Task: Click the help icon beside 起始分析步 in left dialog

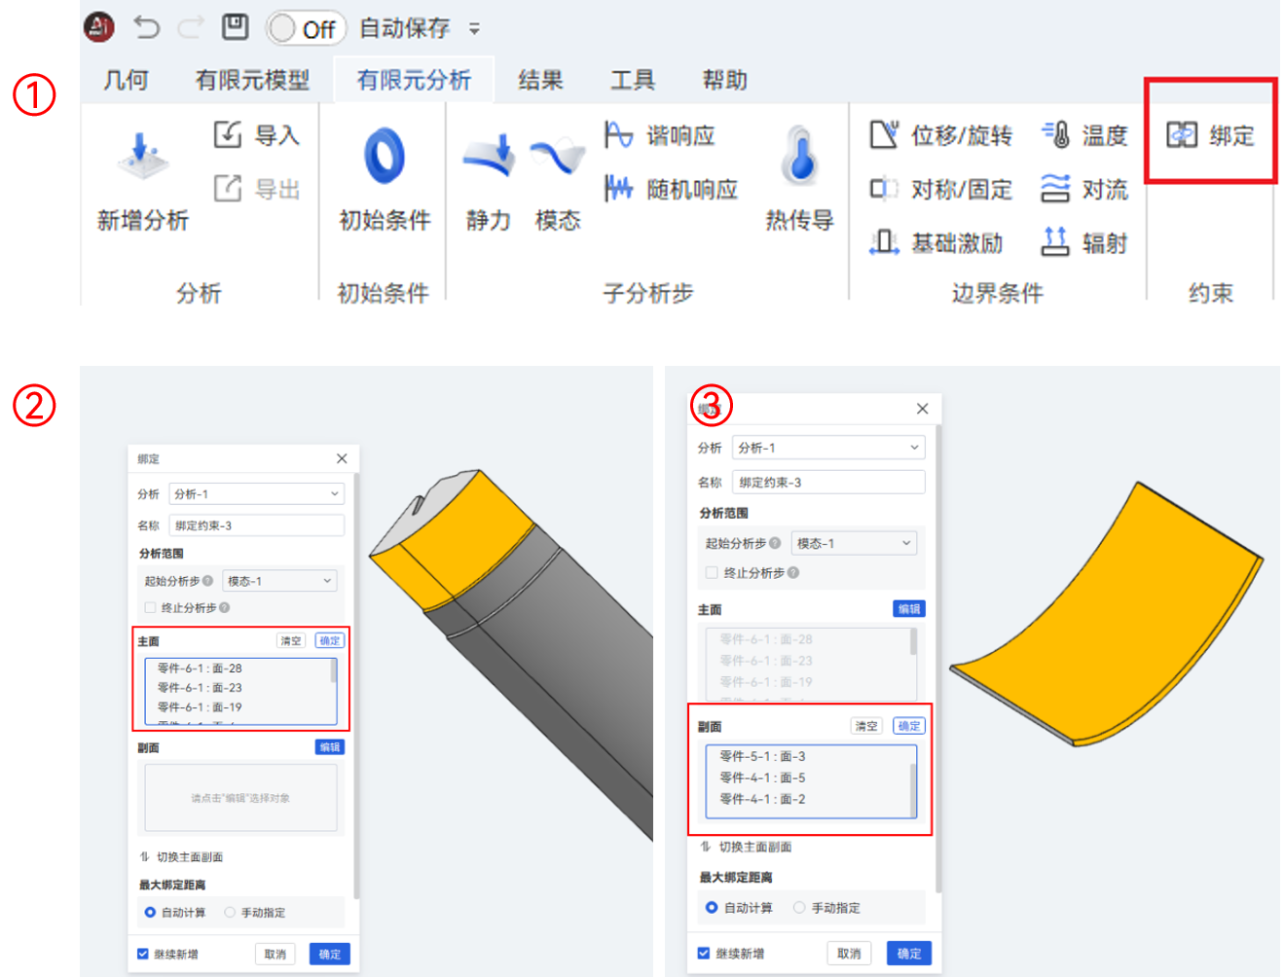Action: (x=207, y=581)
